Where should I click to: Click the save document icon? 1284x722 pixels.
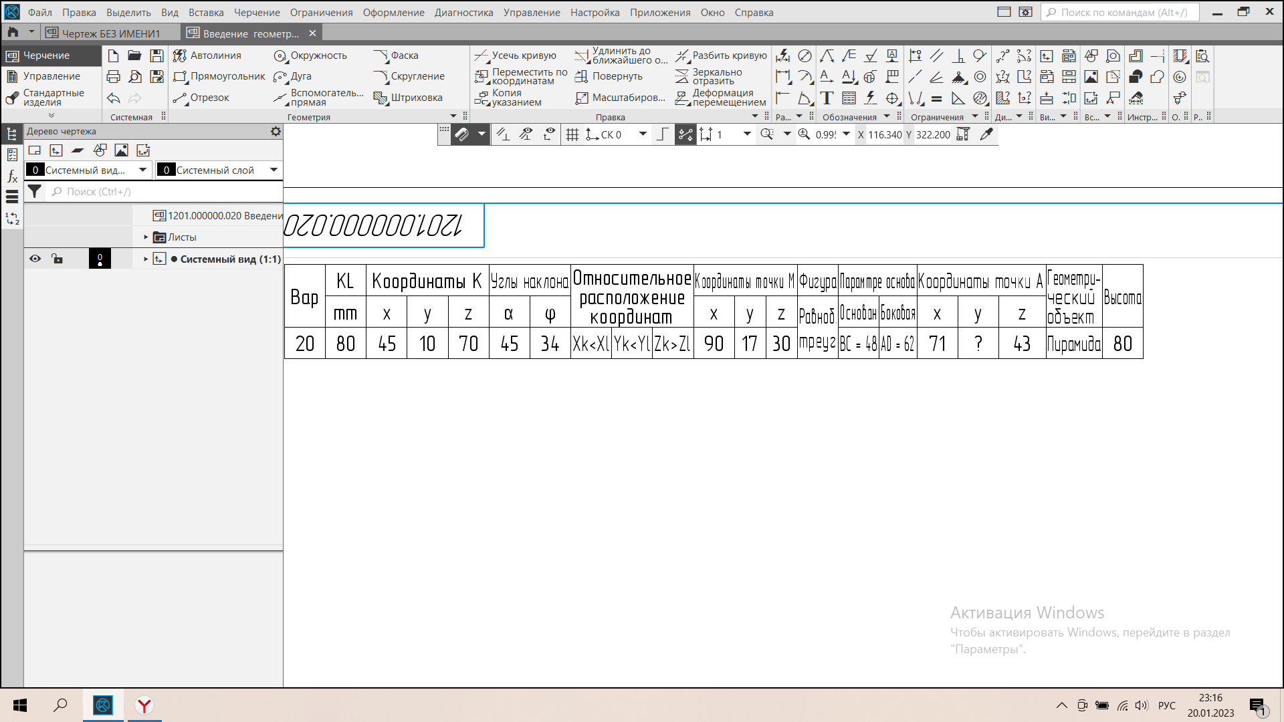[156, 55]
